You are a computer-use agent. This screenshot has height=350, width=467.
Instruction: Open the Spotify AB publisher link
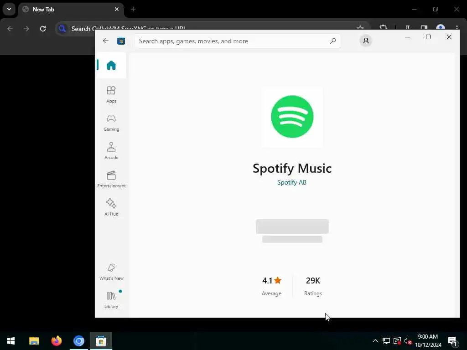tap(291, 182)
